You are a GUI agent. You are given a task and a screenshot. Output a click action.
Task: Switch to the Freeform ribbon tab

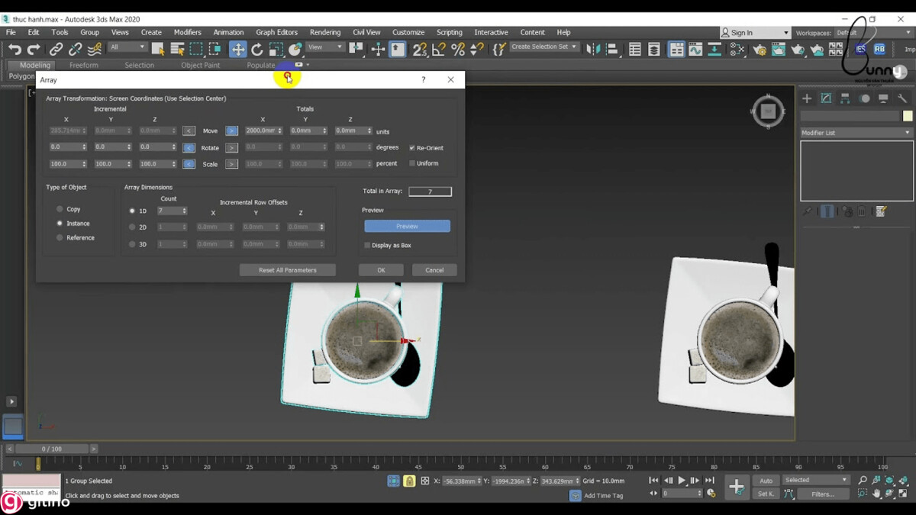[84, 65]
